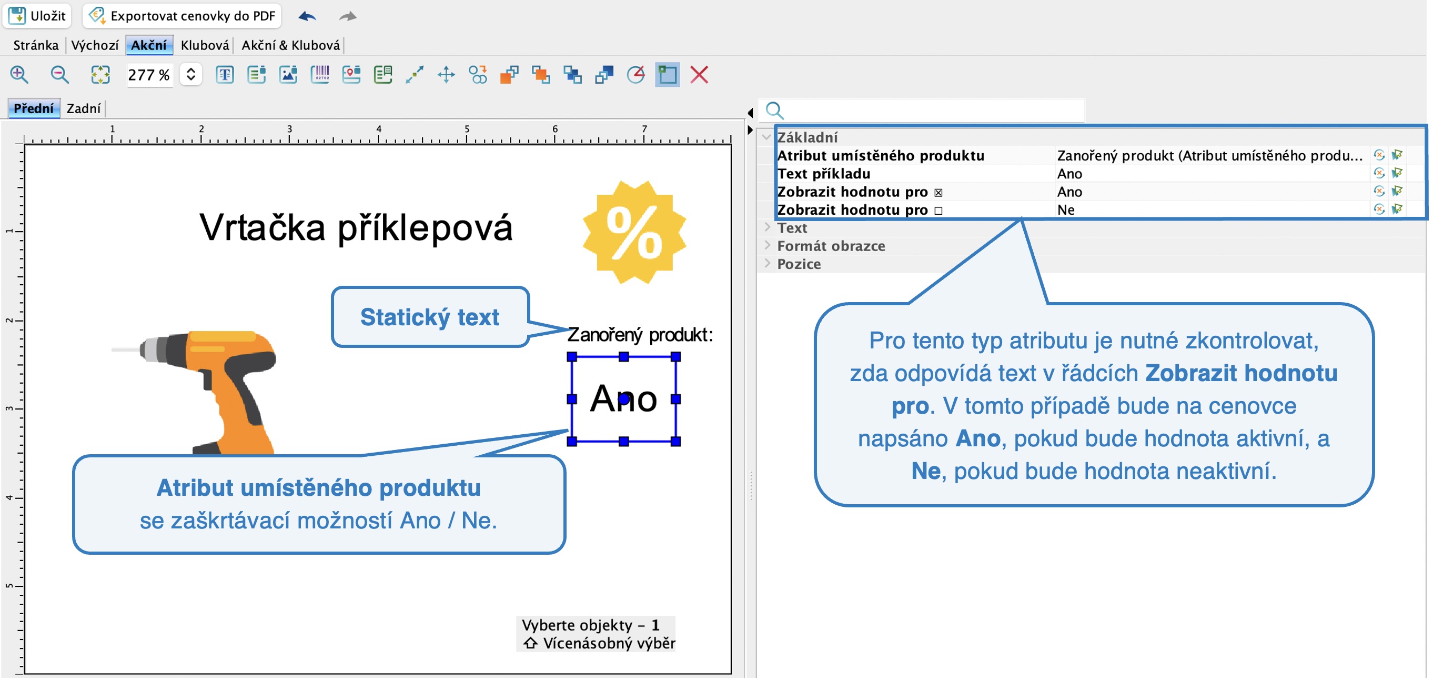The width and height of the screenshot is (1433, 680).
Task: Collapse the Základní section
Action: (767, 137)
